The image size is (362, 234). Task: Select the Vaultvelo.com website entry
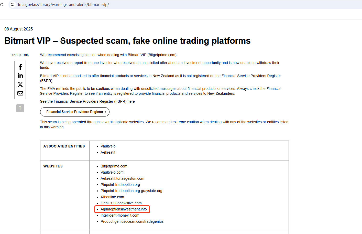[x=112, y=172]
